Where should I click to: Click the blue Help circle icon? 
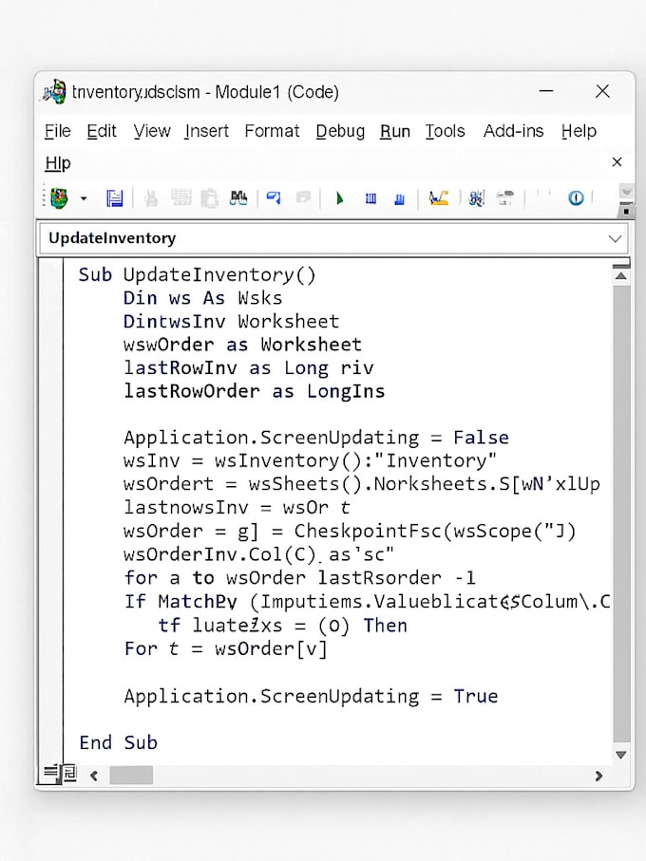[x=576, y=197]
